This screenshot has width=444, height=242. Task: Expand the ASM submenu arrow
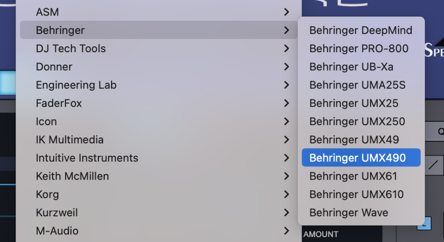coord(287,12)
